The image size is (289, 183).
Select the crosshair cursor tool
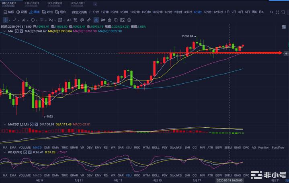pyautogui.click(x=6, y=20)
